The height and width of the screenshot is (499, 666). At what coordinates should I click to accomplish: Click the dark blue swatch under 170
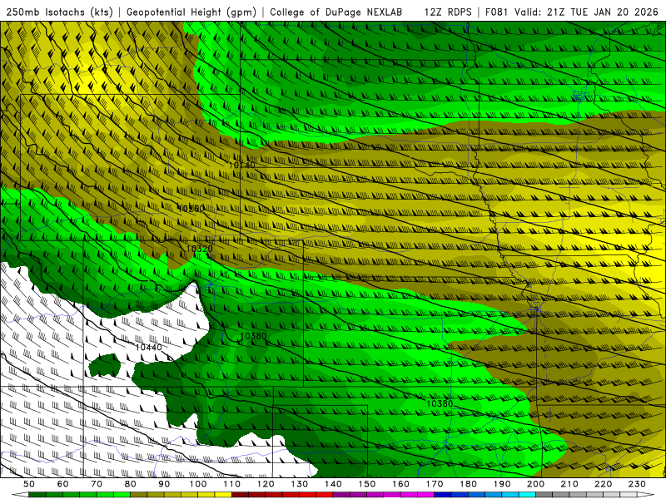[443, 495]
